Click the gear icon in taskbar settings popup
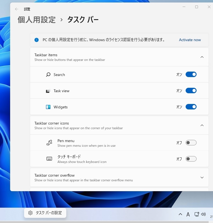 30,213
